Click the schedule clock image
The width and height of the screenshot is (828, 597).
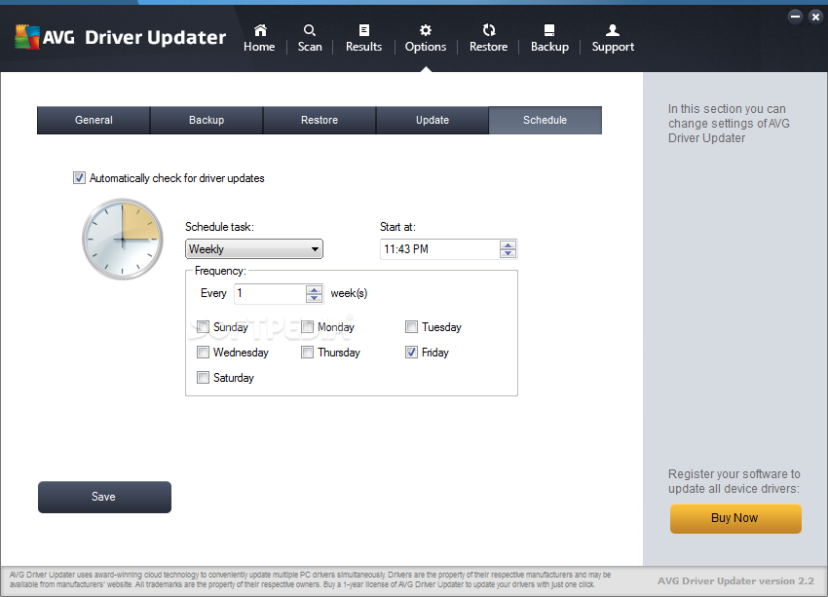pyautogui.click(x=123, y=240)
